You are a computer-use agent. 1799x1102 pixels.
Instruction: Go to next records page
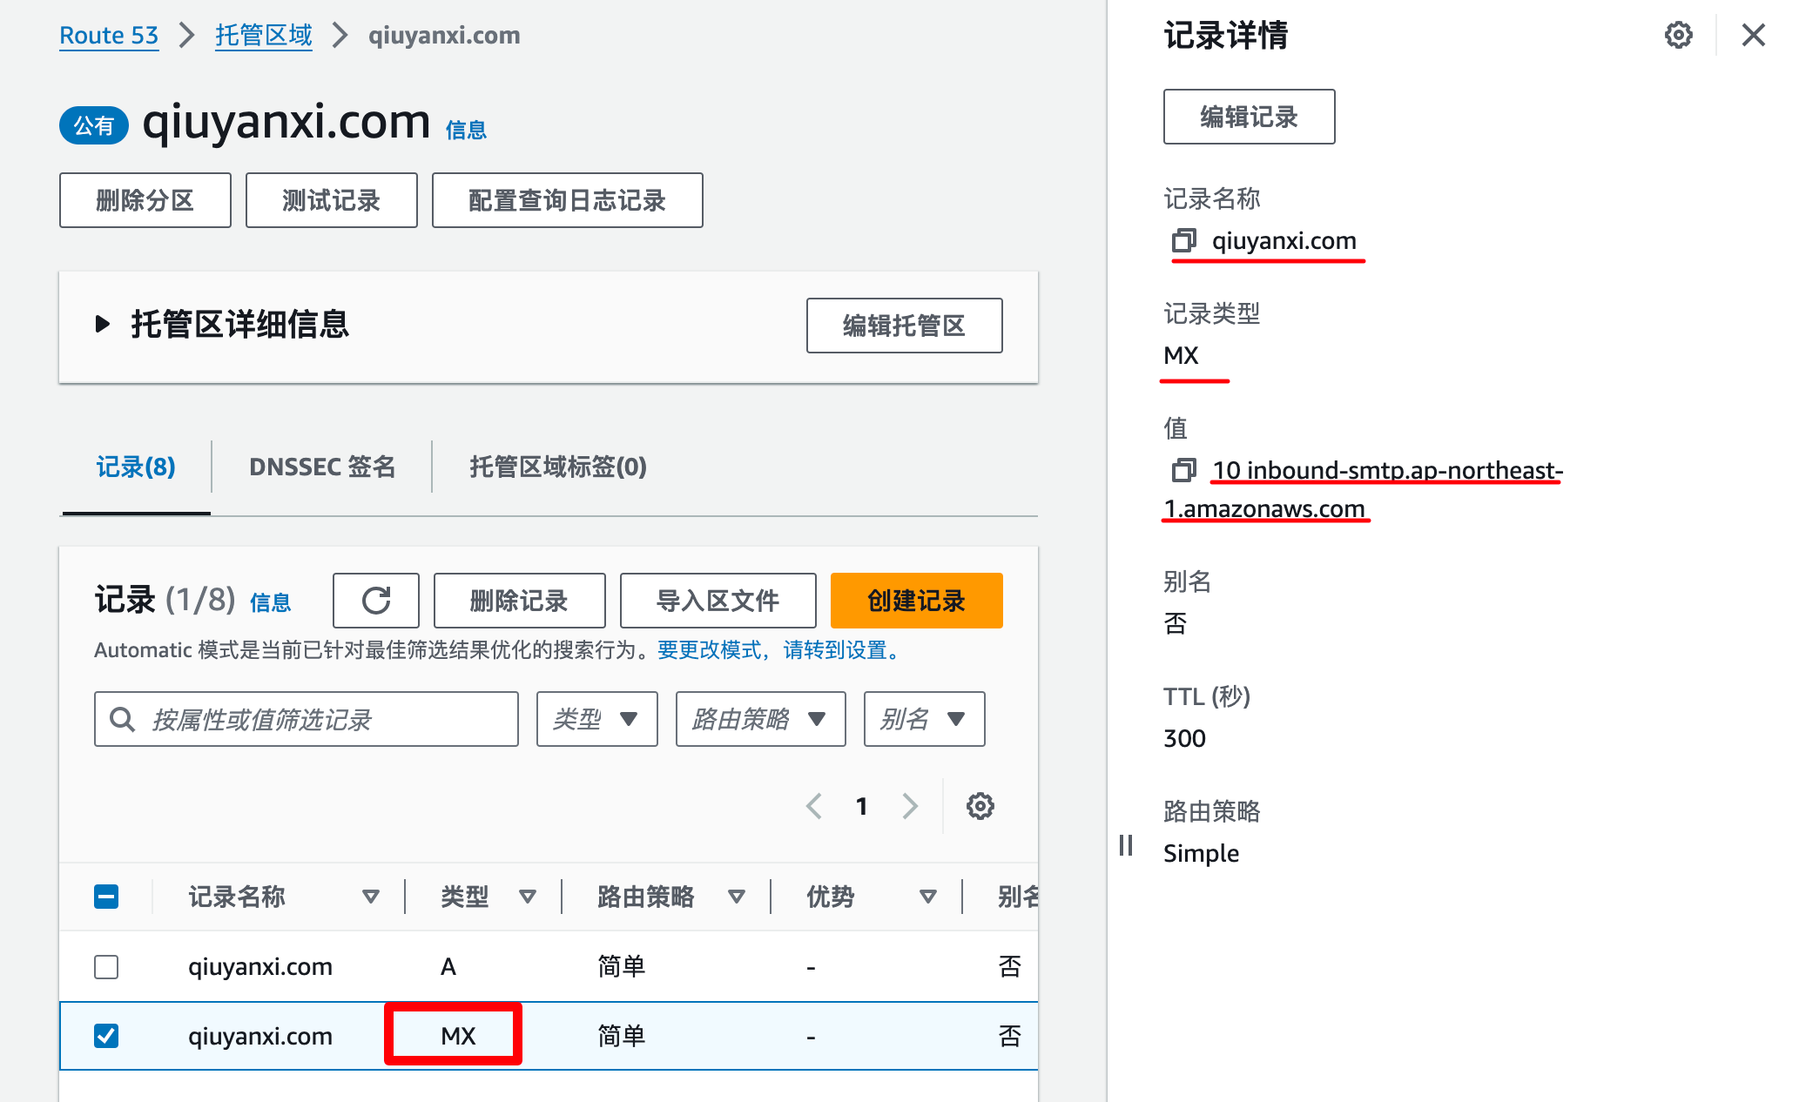pyautogui.click(x=910, y=806)
